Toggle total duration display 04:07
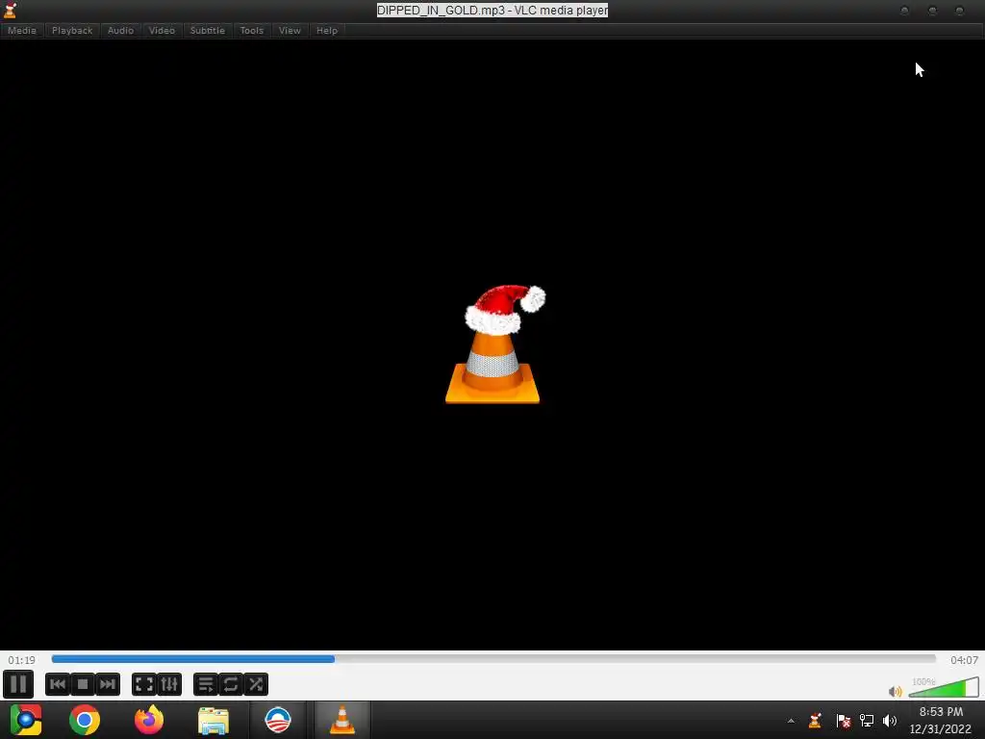 tap(964, 660)
